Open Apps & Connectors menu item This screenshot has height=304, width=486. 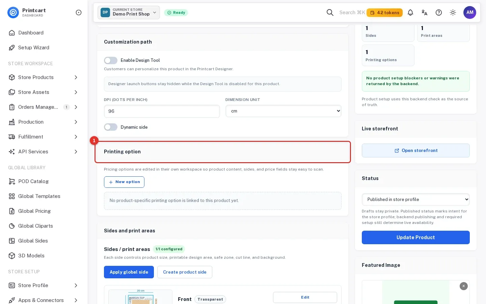[x=44, y=300]
